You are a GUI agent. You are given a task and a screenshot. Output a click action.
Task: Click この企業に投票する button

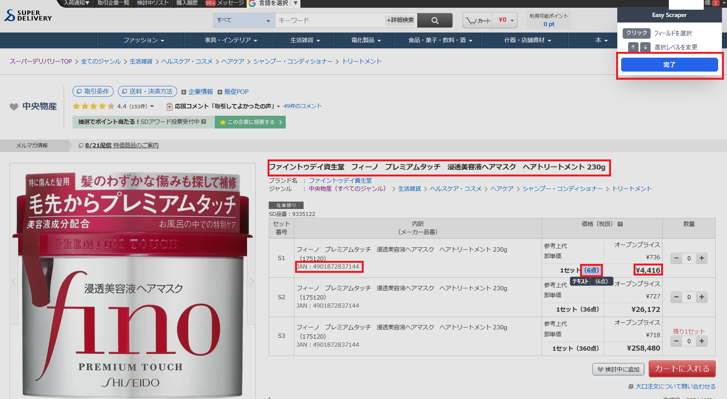250,122
